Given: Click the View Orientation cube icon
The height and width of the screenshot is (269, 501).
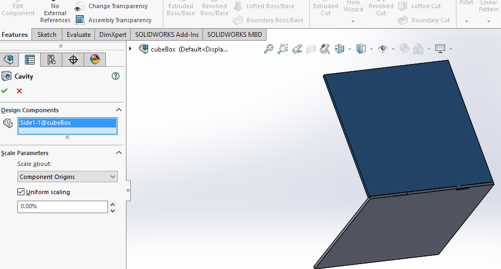Looking at the screenshot, I should pos(340,49).
